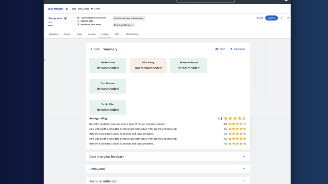Select Alice Young's Not recommended card
The image size is (328, 184).
coord(148,65)
